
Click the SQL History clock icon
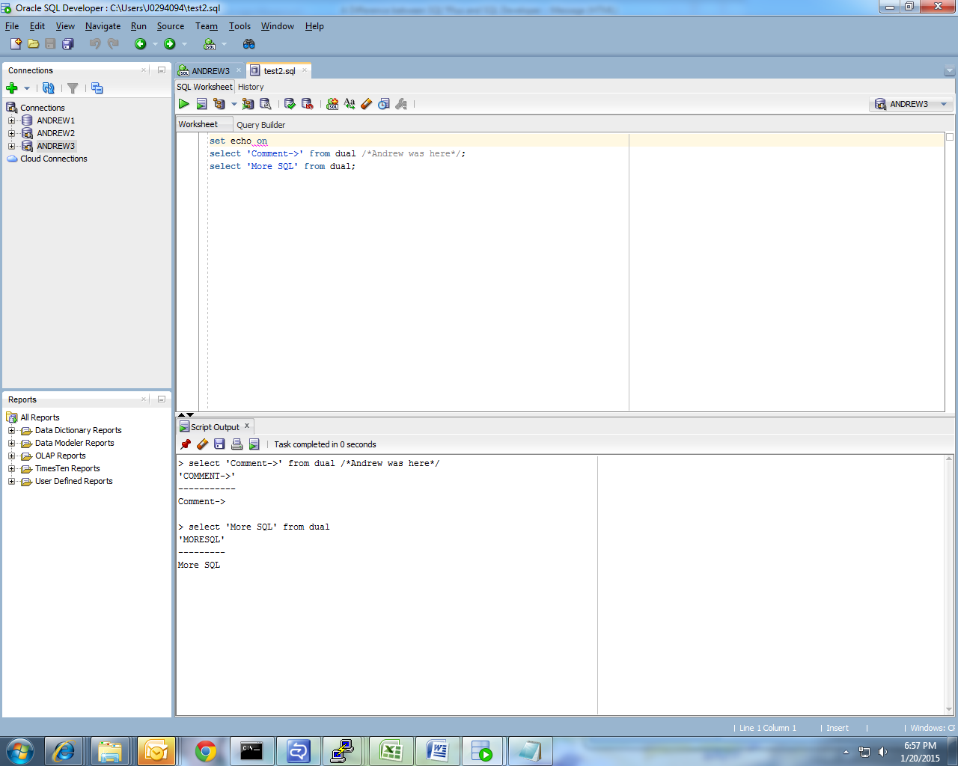click(384, 104)
